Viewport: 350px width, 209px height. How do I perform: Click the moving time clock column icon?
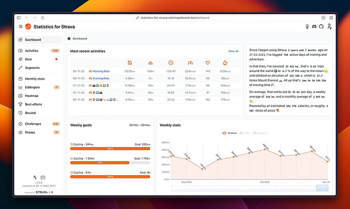coord(171,63)
